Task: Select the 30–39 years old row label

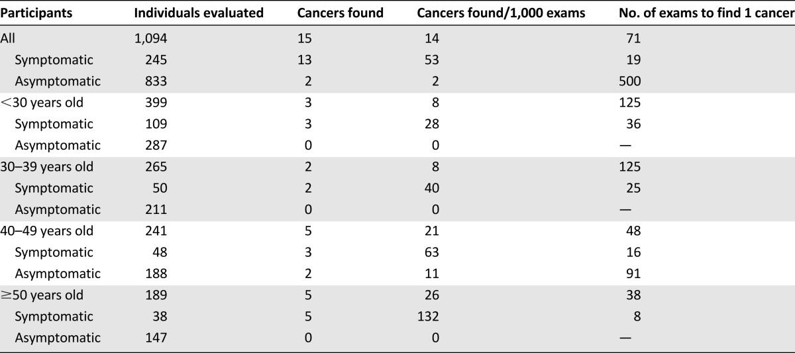Action: 46,167
